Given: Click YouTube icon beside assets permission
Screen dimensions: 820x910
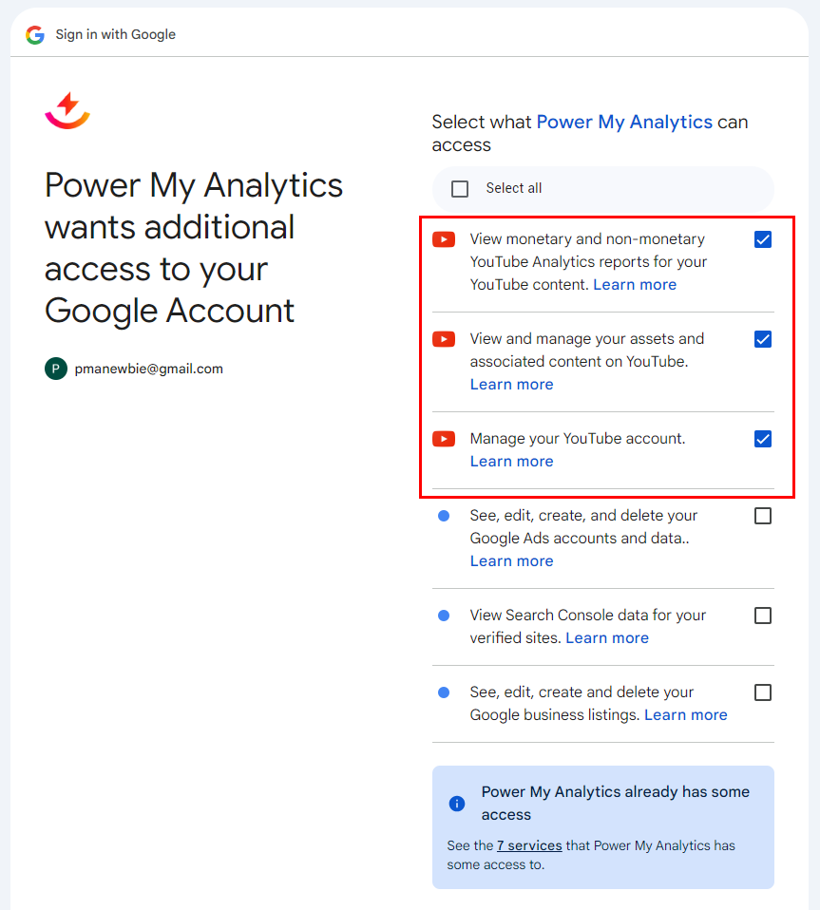Looking at the screenshot, I should (x=444, y=339).
